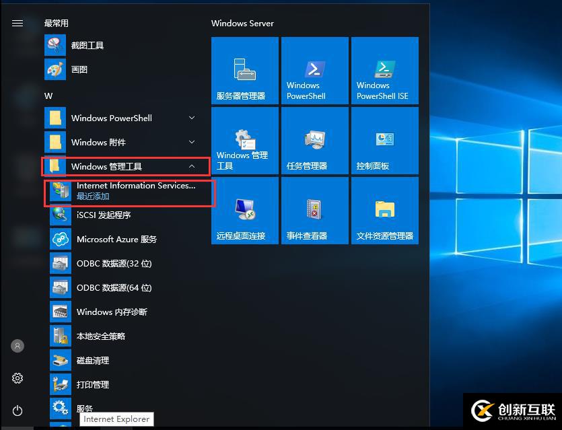The height and width of the screenshot is (430, 562).
Task: Open the 事件查看器 tile
Action: pyautogui.click(x=315, y=211)
